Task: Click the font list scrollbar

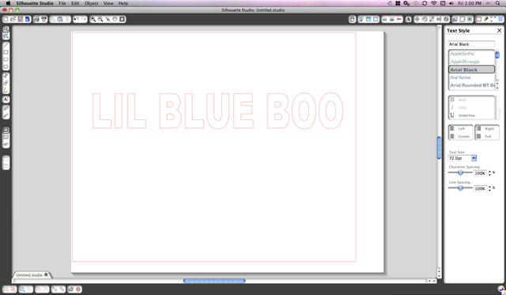Action: 497,55
